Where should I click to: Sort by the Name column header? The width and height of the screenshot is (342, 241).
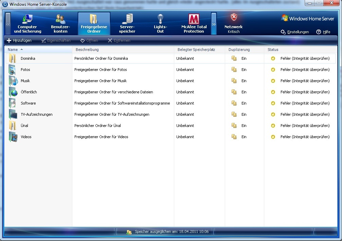(38, 50)
